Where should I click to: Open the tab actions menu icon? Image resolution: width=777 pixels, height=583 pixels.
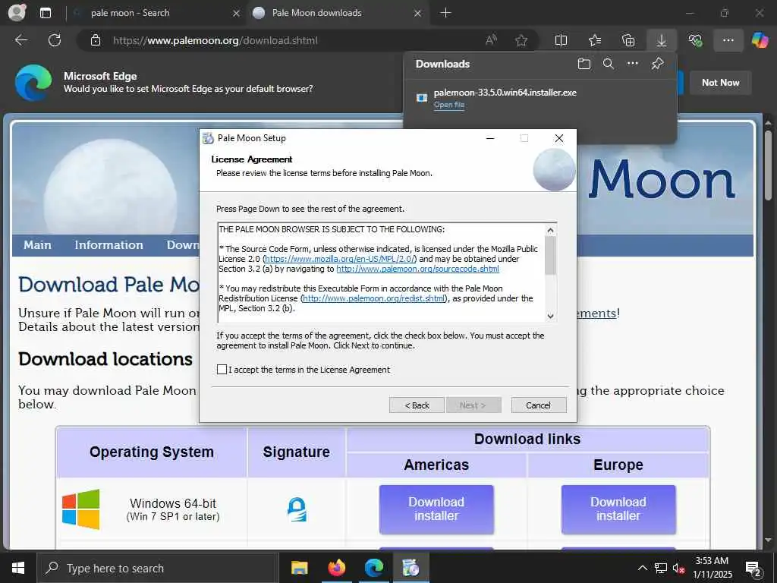pyautogui.click(x=46, y=13)
